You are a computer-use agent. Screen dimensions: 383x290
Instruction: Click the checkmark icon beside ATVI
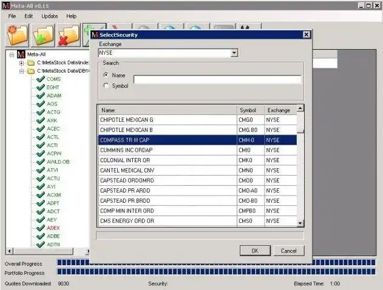pyautogui.click(x=40, y=170)
